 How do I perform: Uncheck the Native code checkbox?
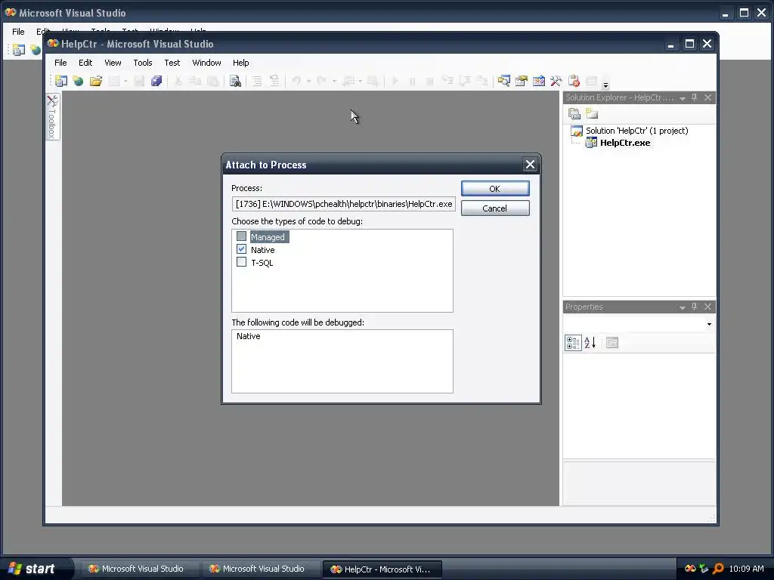pos(241,249)
